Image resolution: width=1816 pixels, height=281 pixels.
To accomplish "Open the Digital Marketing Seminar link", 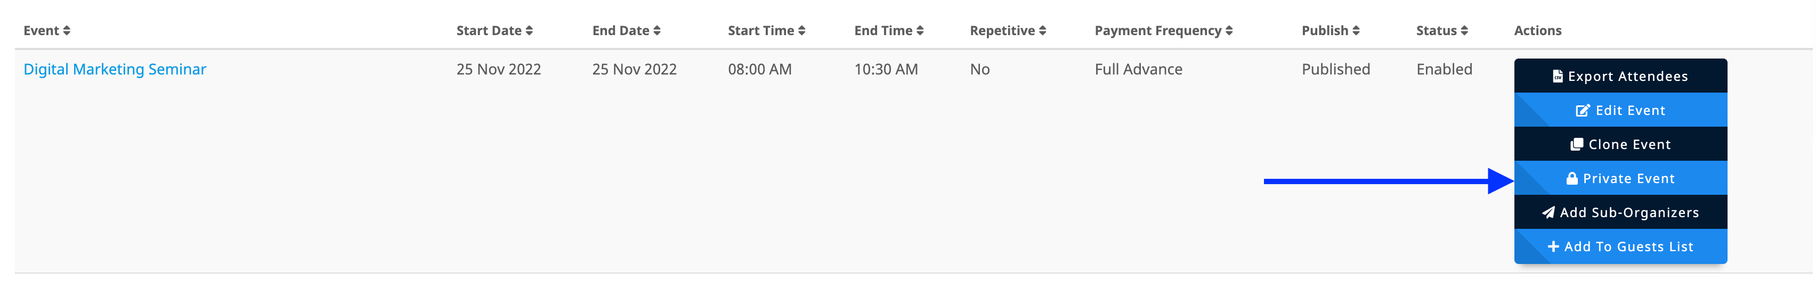I will (x=115, y=69).
